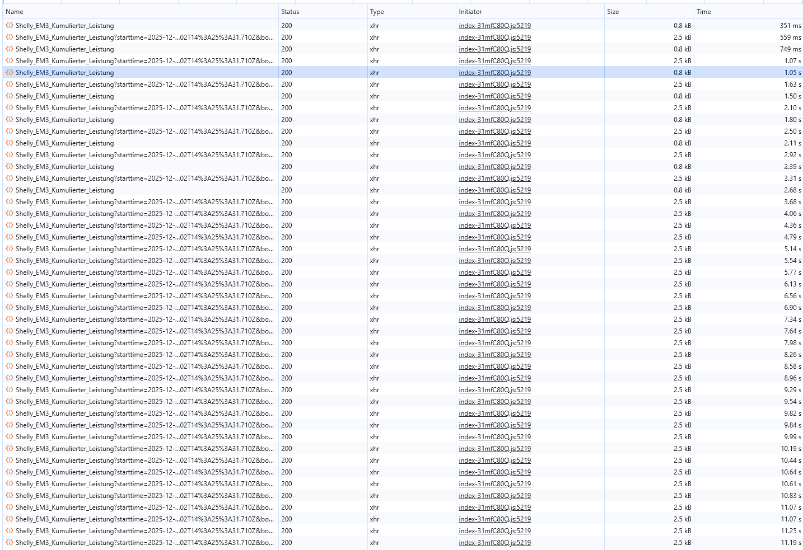Click status 200 in the 10.64 s row
This screenshot has width=803, height=550.
[x=287, y=472]
